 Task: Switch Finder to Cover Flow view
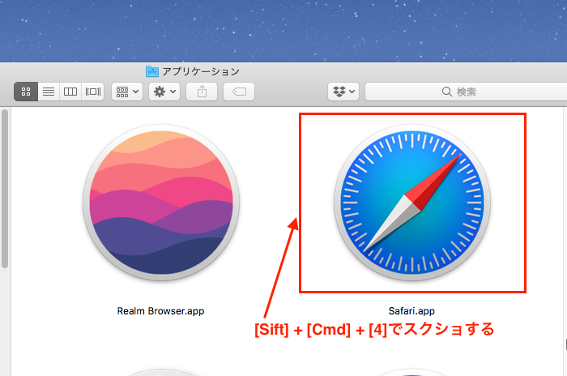(93, 92)
